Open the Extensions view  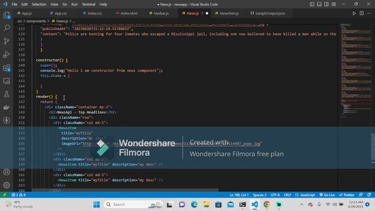click(6, 68)
